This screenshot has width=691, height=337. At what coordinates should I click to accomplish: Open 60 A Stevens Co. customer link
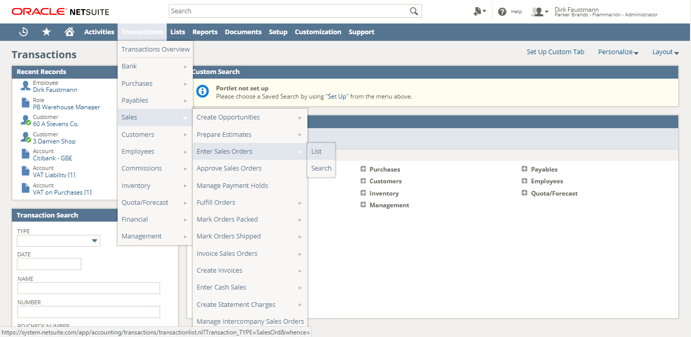pyautogui.click(x=56, y=124)
